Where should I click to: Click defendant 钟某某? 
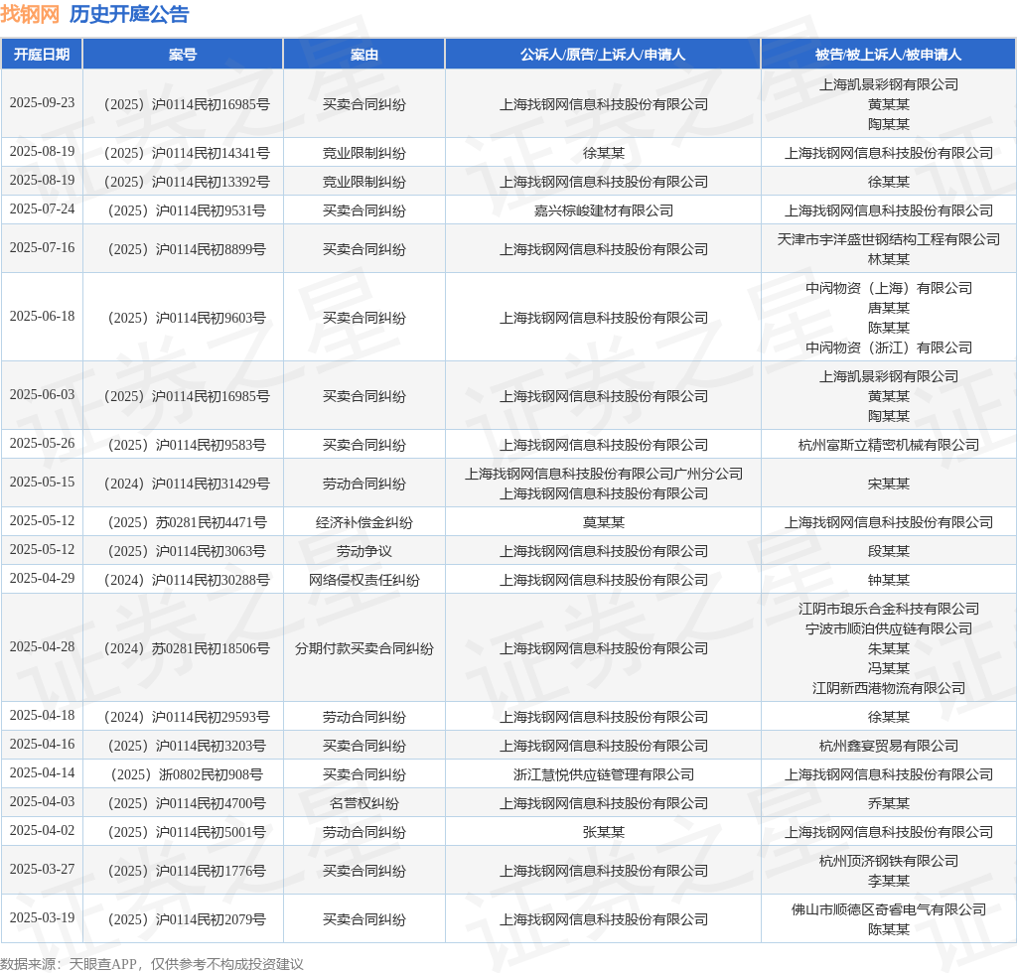coord(889,580)
